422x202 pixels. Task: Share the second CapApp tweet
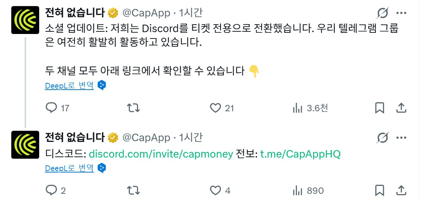click(401, 190)
